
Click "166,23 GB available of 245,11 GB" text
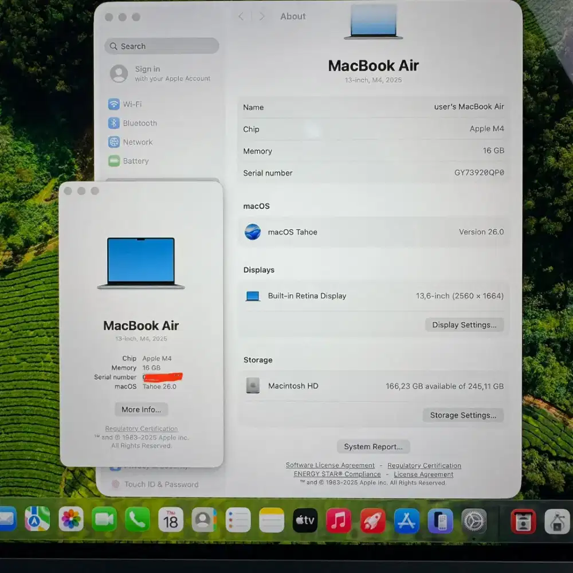point(445,386)
